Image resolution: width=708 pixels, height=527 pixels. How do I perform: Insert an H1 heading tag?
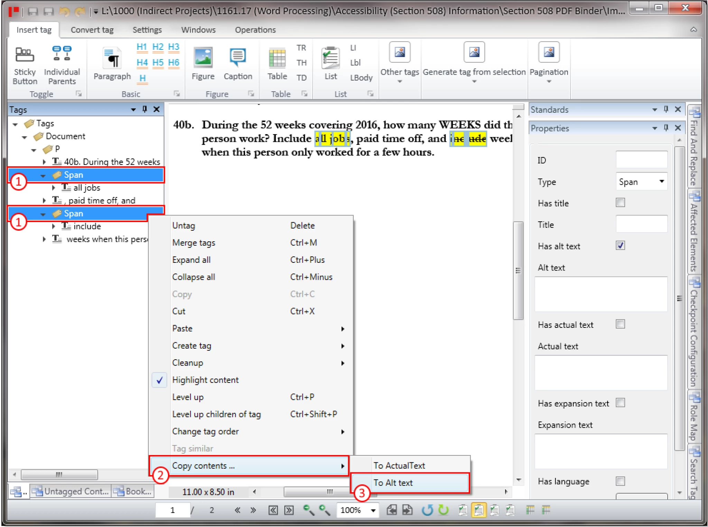tap(142, 47)
